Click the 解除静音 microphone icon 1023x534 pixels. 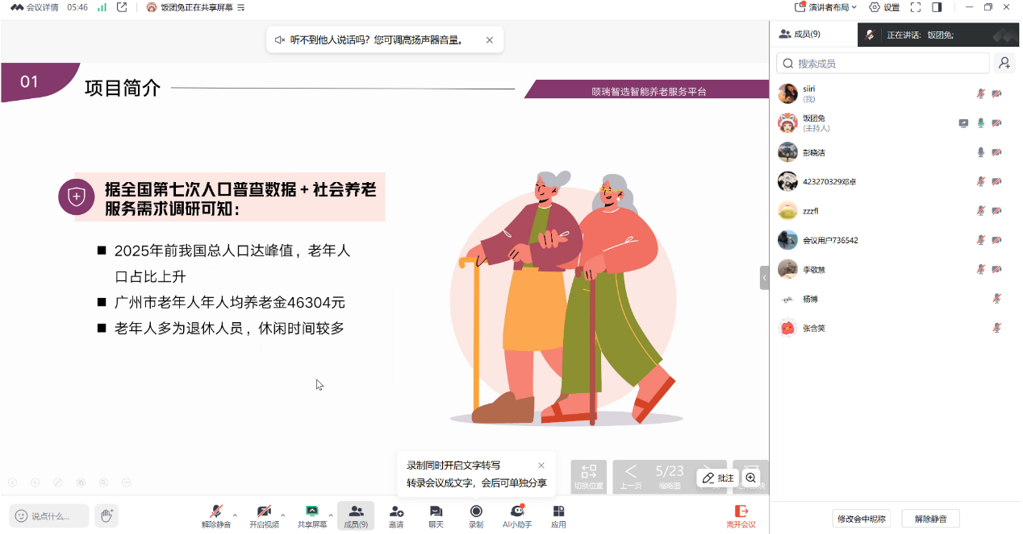[215, 511]
